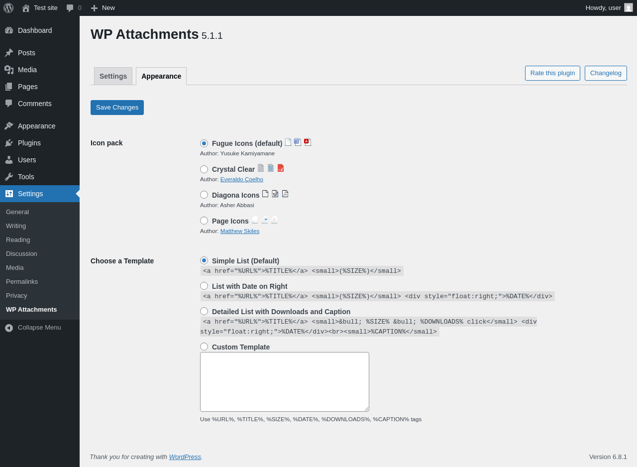Click the Settings sliders icon in sidebar
Image resolution: width=637 pixels, height=467 pixels.
[9, 194]
